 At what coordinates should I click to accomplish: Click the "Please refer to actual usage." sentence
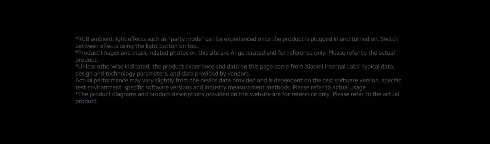coord(330,88)
